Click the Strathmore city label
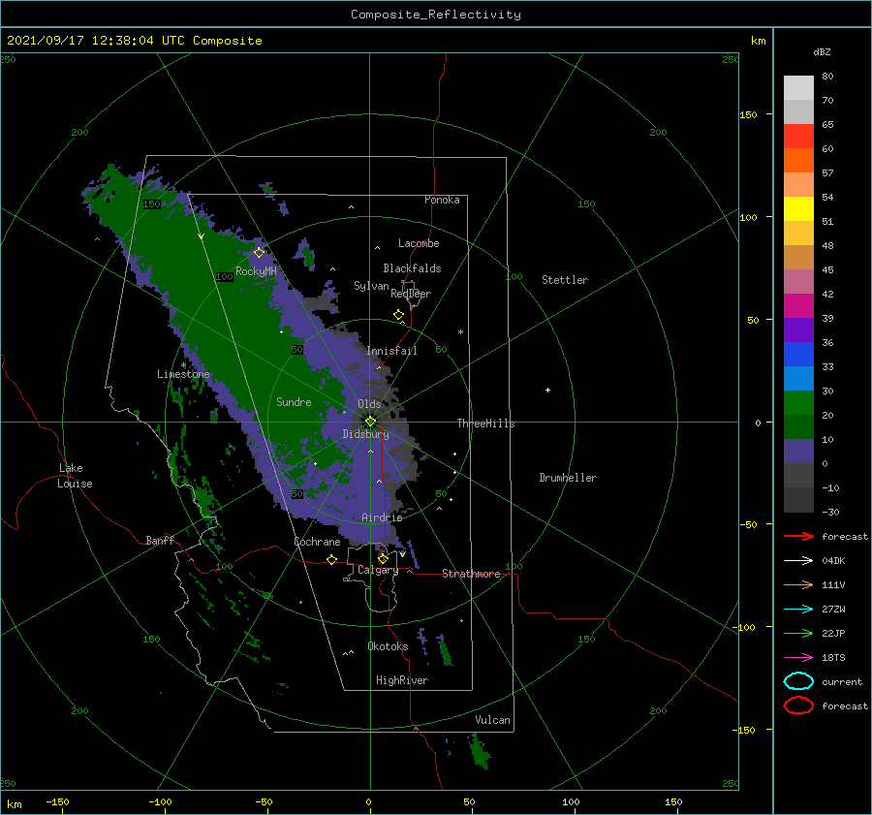 471,574
